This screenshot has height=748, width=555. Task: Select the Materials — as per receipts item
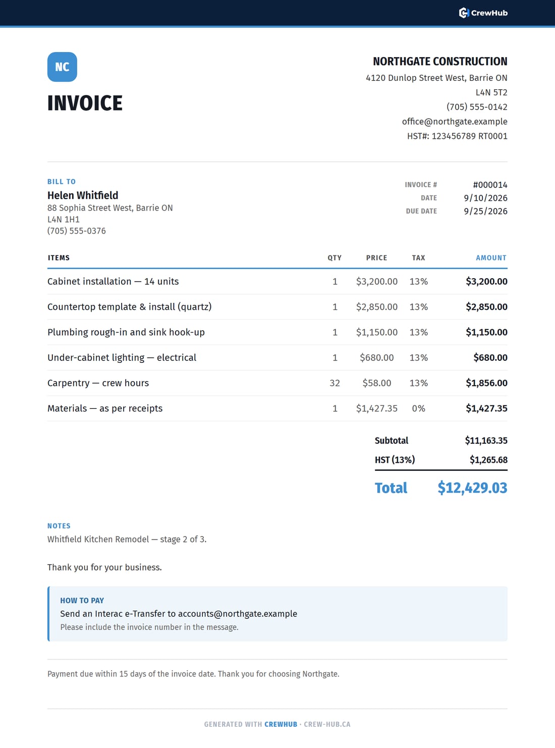(105, 408)
